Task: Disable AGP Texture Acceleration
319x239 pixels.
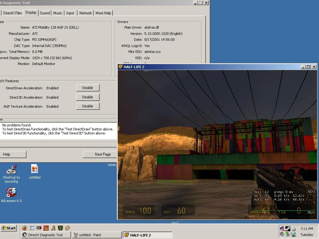Action: [x=88, y=106]
